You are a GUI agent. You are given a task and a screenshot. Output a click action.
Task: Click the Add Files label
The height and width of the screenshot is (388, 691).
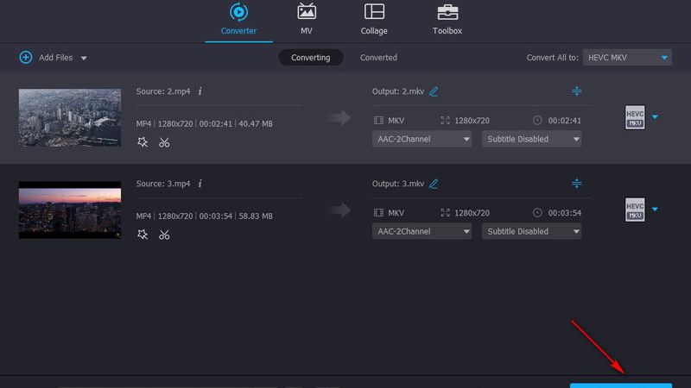pyautogui.click(x=56, y=58)
